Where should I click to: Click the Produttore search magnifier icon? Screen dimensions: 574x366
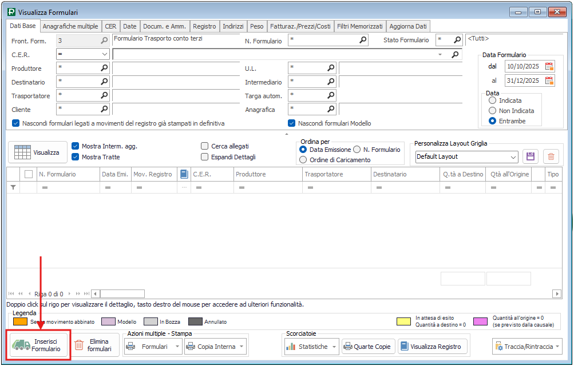(x=104, y=68)
